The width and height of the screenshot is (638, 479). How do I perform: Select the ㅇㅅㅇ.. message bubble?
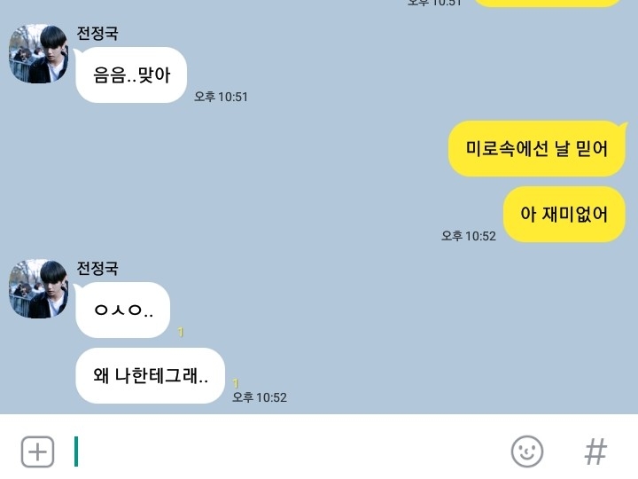[122, 310]
